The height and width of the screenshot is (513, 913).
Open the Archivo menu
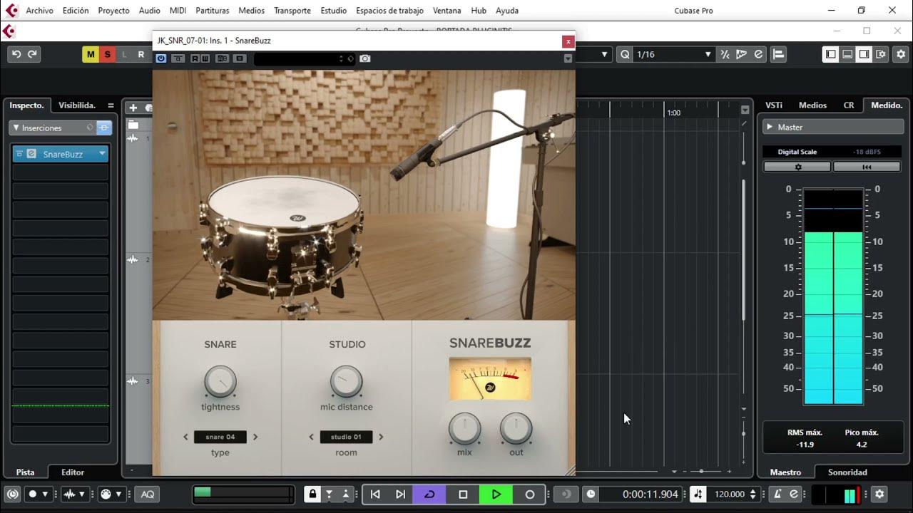click(39, 11)
